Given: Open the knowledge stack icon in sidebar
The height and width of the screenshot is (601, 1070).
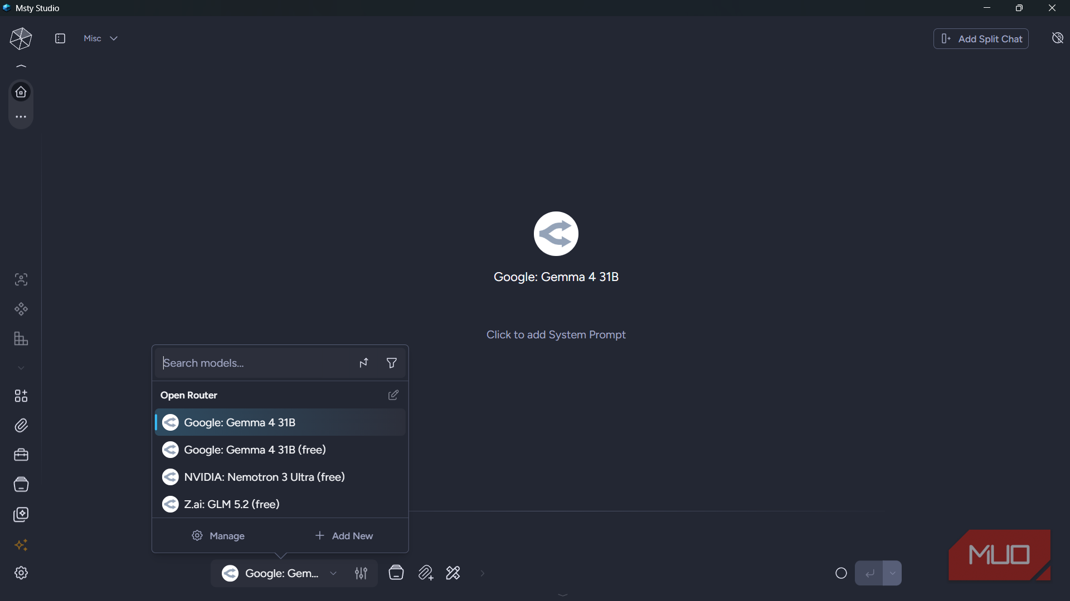Looking at the screenshot, I should [x=21, y=485].
